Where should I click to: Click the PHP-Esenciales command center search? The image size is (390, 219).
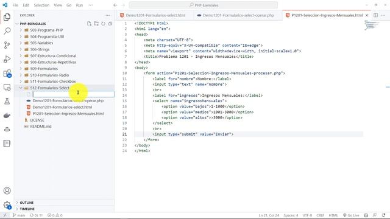pyautogui.click(x=203, y=5)
